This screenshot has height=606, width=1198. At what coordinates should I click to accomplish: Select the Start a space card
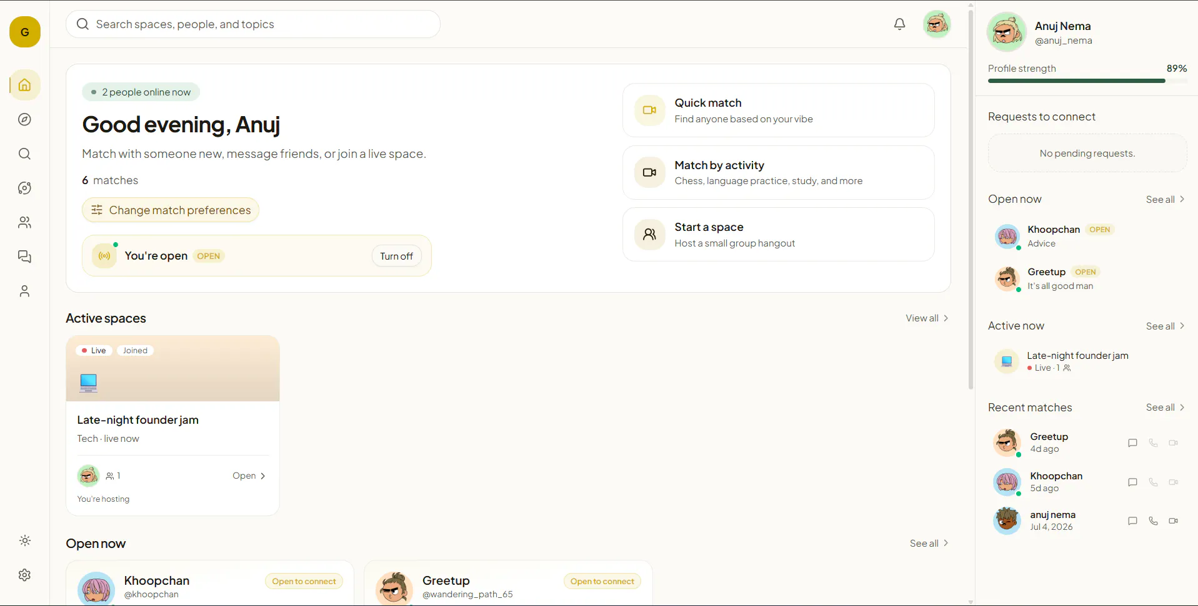pyautogui.click(x=778, y=235)
